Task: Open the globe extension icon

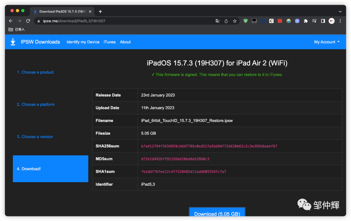Action: (289, 21)
